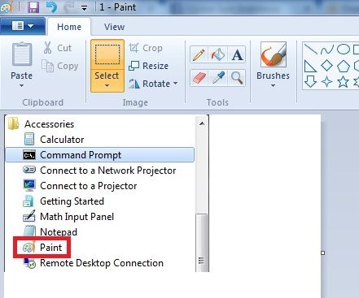359x298 pixels.
Task: Choose the straight Line shape
Action: [310, 50]
